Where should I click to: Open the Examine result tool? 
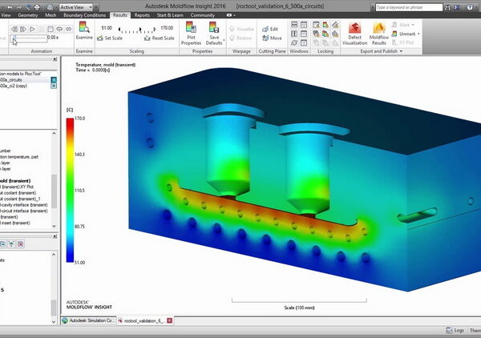point(84,30)
